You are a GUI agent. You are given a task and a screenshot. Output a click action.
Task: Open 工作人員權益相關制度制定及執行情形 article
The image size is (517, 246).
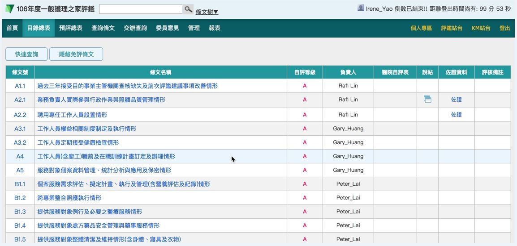[87, 129]
